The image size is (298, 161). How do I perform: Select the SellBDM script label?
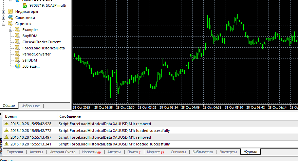pos(30,60)
